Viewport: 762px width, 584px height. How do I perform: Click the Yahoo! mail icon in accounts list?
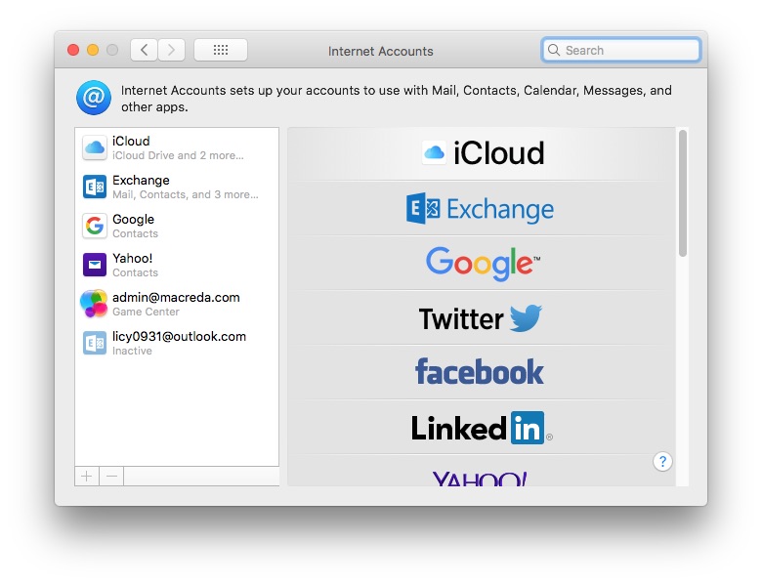coord(95,265)
